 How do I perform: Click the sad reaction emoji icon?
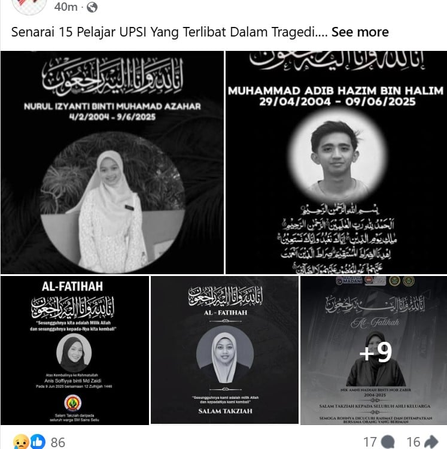[x=21, y=442]
